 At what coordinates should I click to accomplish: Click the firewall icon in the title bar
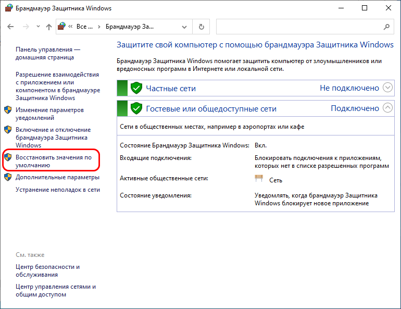[x=9, y=8]
